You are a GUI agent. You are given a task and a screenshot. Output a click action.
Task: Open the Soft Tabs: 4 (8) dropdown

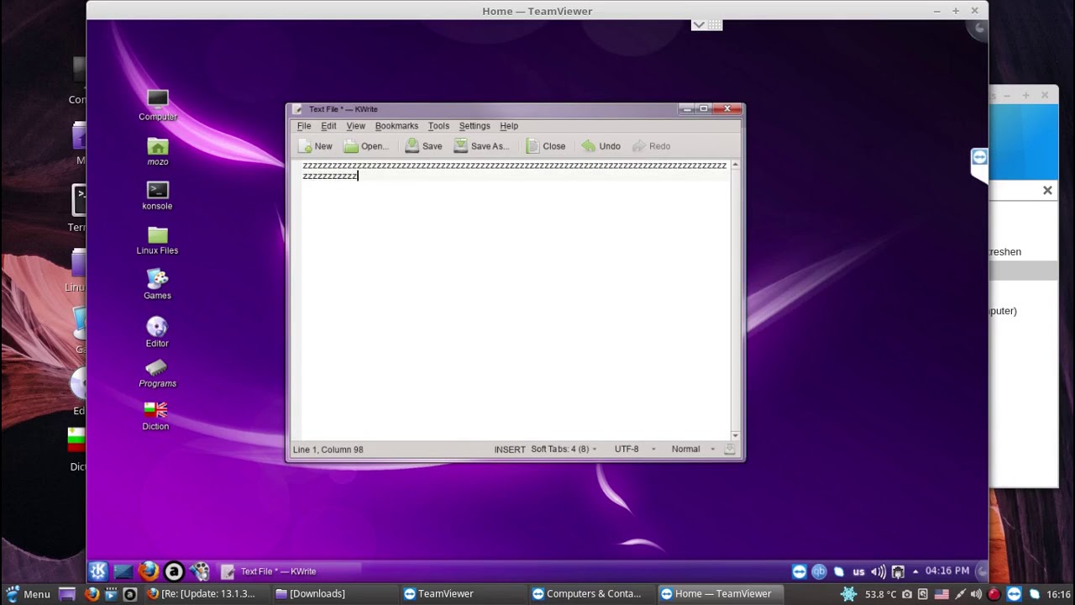pos(564,450)
